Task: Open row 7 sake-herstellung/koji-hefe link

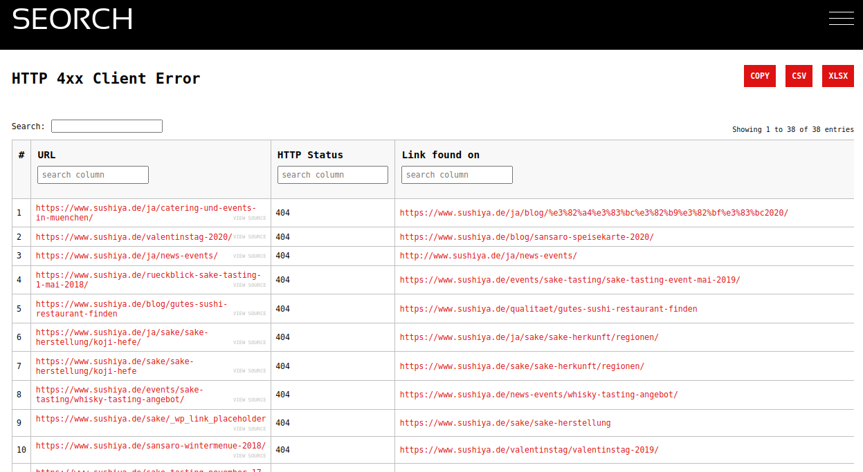Action: 115,366
